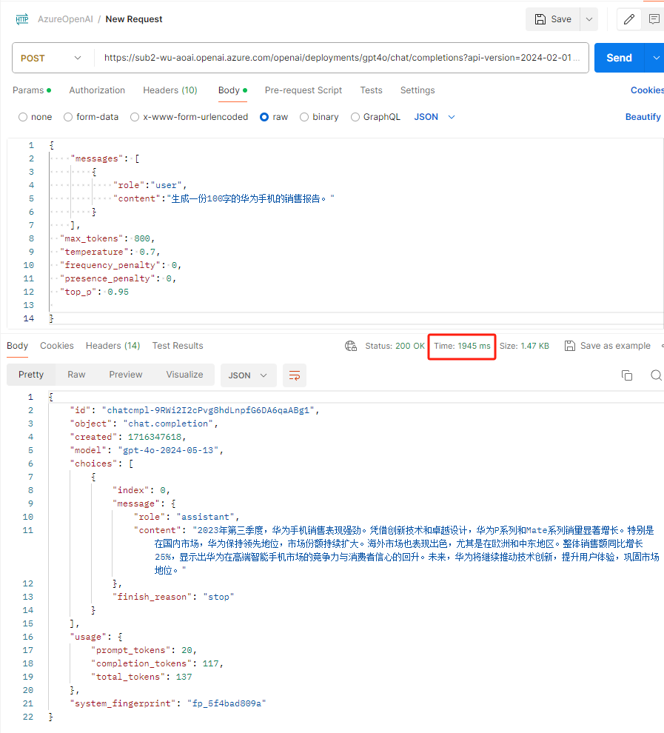Search the response with magnifier icon

pos(656,375)
